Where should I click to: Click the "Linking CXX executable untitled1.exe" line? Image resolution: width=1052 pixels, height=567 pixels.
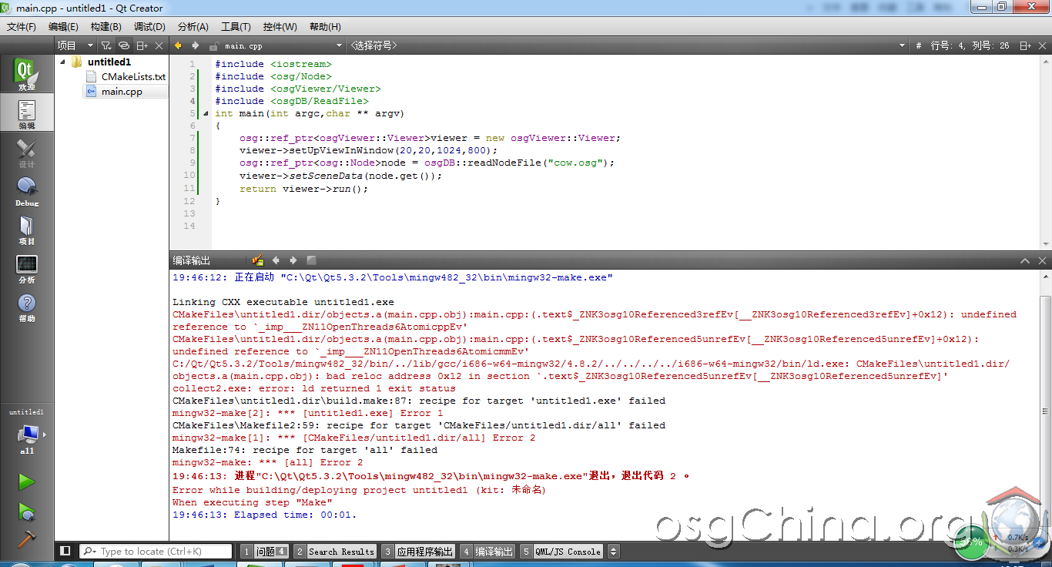tap(283, 302)
